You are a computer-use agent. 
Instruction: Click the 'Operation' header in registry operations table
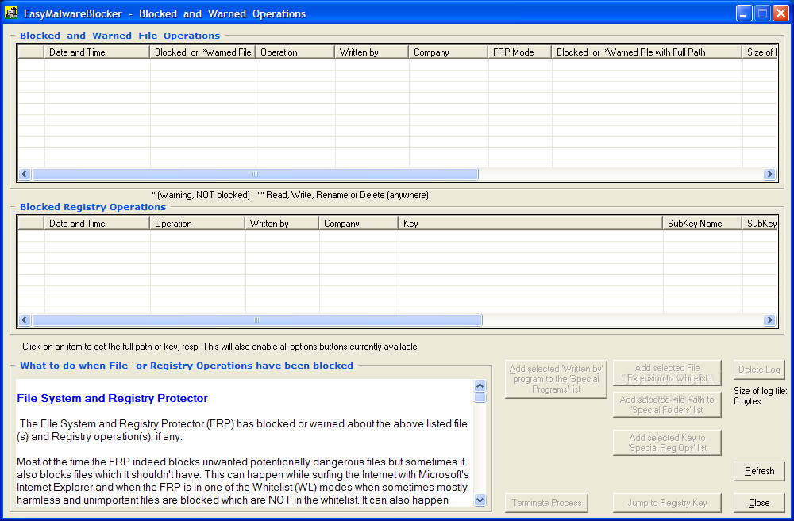click(x=198, y=223)
